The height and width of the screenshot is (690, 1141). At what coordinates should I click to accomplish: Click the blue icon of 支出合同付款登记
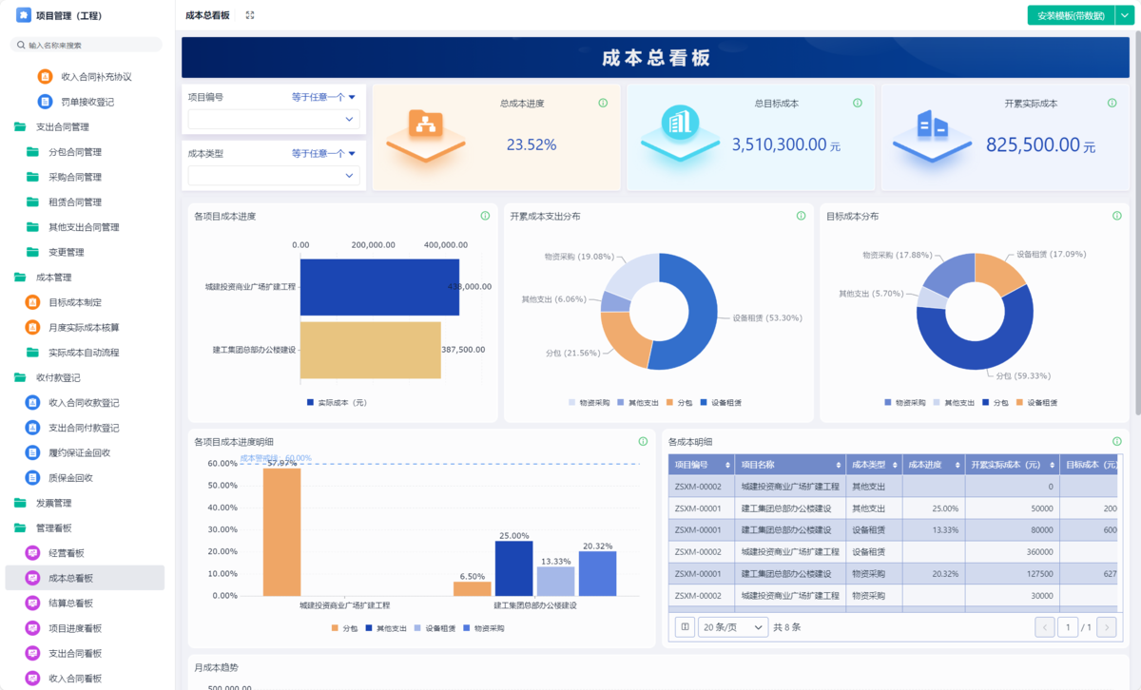tap(32, 428)
